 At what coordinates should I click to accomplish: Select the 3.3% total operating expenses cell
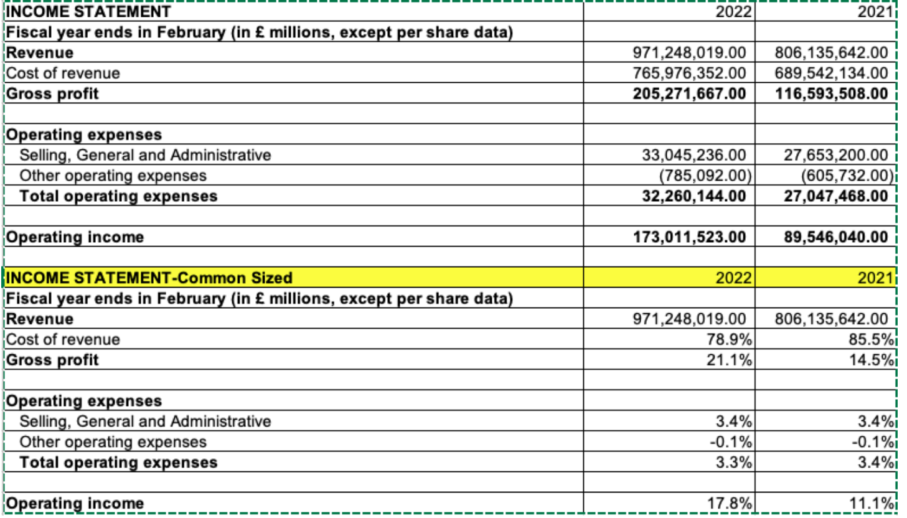tap(669, 463)
